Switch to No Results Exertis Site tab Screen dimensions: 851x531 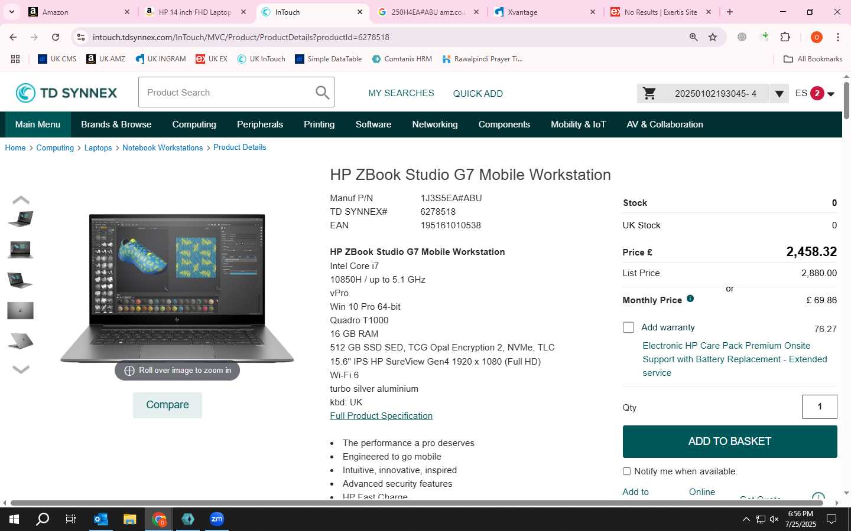click(661, 12)
